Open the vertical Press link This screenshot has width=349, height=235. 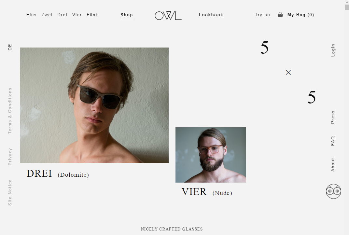(333, 117)
